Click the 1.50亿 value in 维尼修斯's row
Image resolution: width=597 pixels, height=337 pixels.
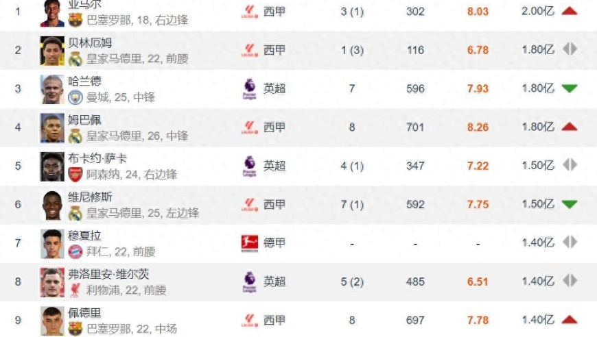pos(537,204)
